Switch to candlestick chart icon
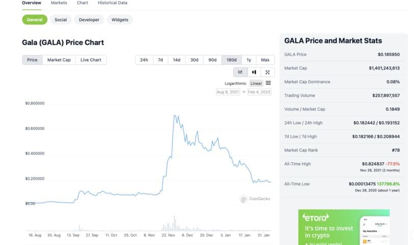414x245 pixels. (254, 72)
